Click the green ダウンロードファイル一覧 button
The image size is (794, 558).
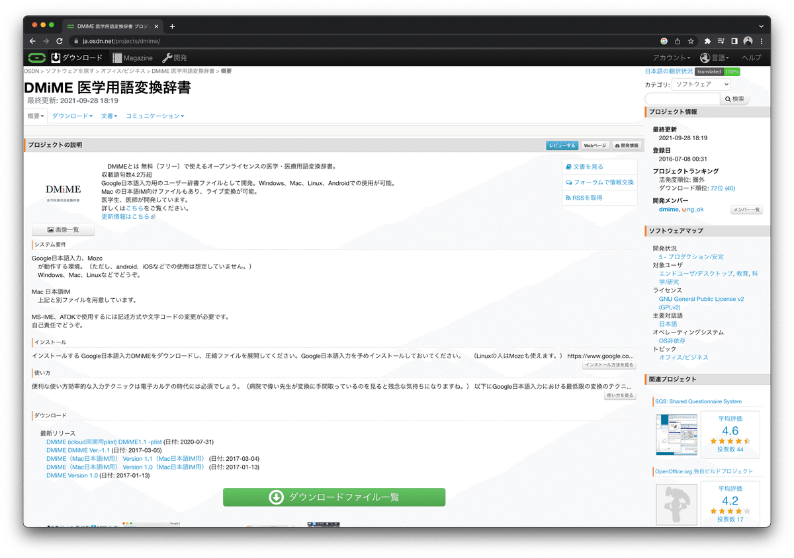tap(334, 497)
